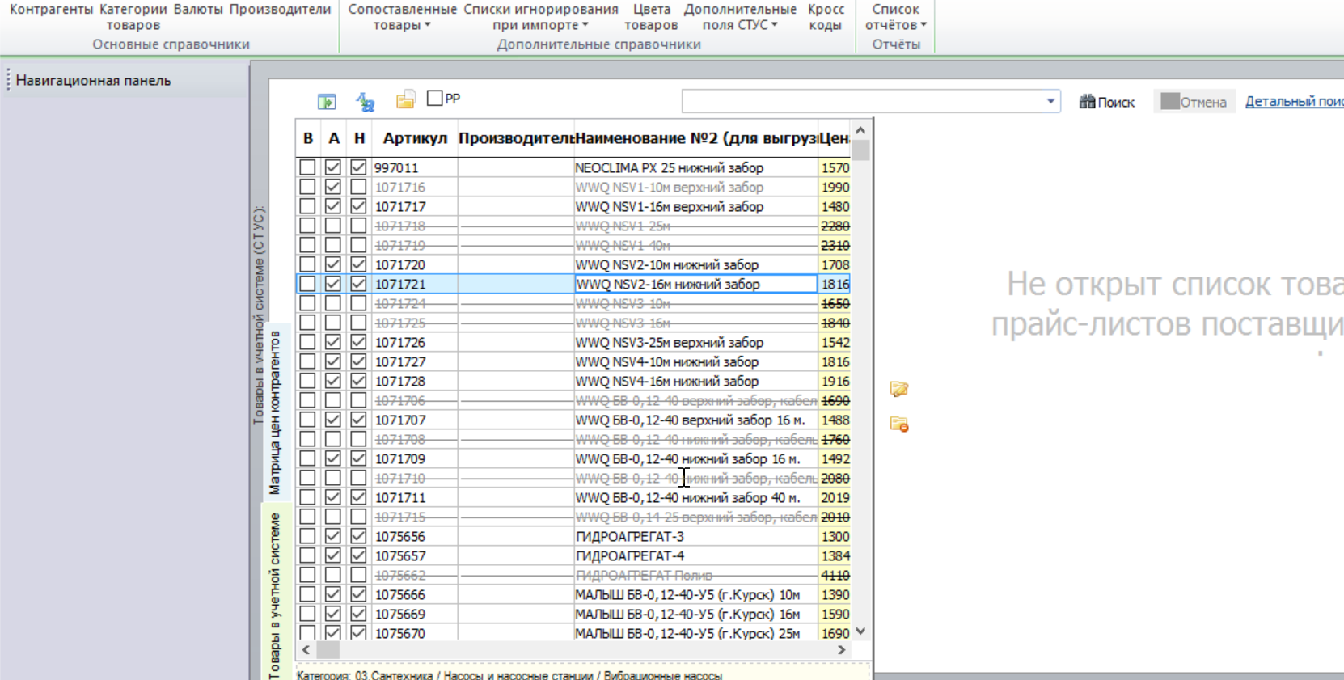Select price cell 1570 in the first row
This screenshot has height=680, width=1344.
click(x=835, y=167)
